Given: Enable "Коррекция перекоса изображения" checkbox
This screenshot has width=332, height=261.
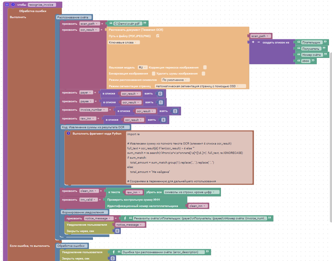Looking at the screenshot, I should coord(205,67).
